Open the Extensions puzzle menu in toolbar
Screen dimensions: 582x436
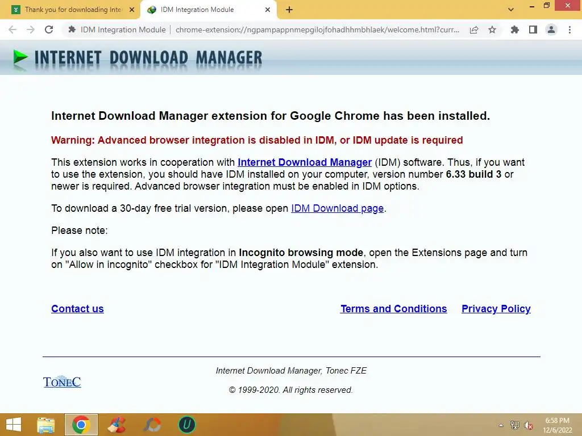pyautogui.click(x=515, y=30)
